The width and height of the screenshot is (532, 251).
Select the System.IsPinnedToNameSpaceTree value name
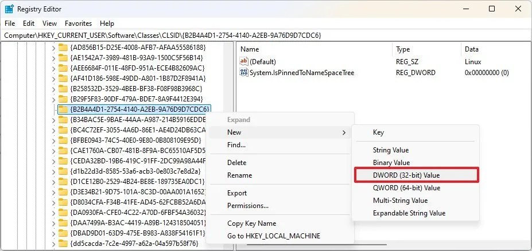(x=302, y=72)
